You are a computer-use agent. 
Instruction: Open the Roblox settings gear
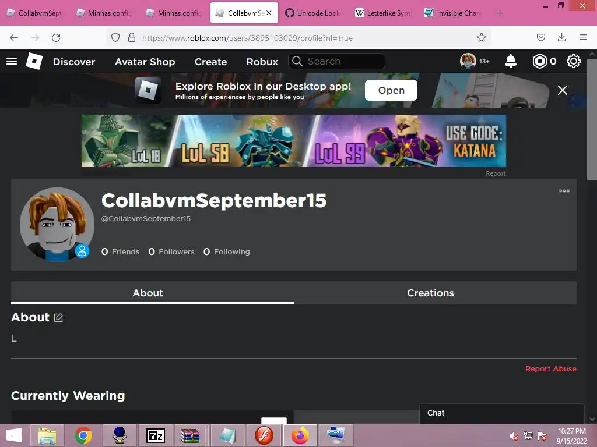pos(574,61)
